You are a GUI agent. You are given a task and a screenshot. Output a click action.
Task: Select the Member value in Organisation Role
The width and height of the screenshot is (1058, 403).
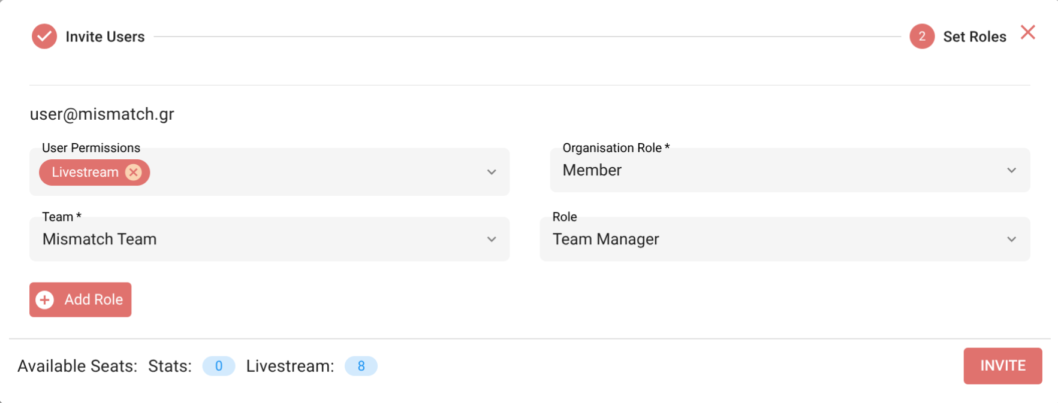point(592,171)
